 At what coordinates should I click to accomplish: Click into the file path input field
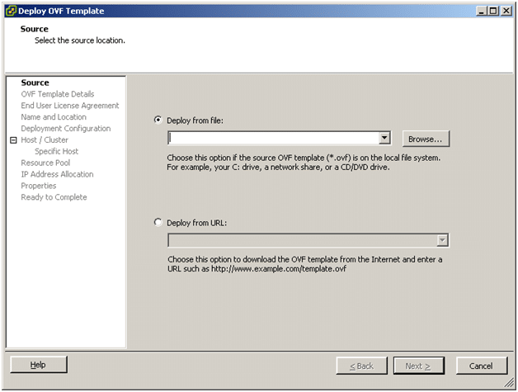click(x=272, y=139)
